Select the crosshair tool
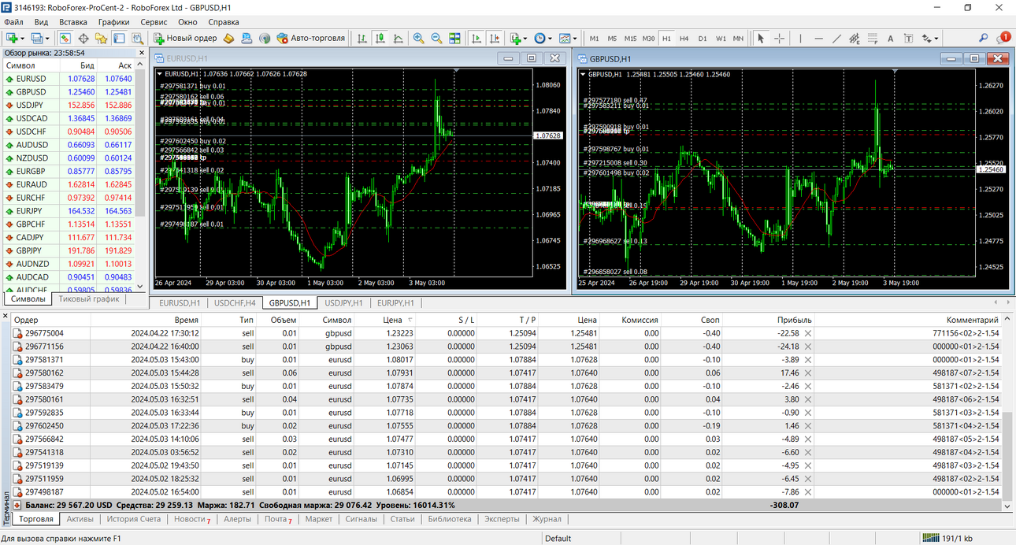 tap(779, 38)
